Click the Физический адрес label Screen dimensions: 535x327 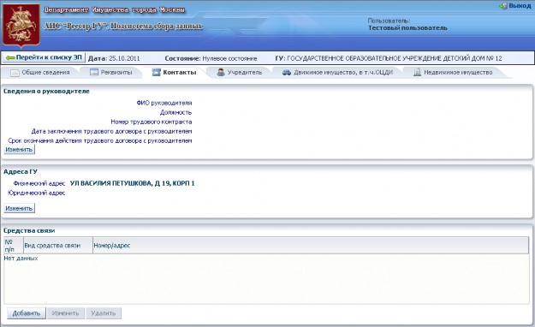pyautogui.click(x=39, y=183)
